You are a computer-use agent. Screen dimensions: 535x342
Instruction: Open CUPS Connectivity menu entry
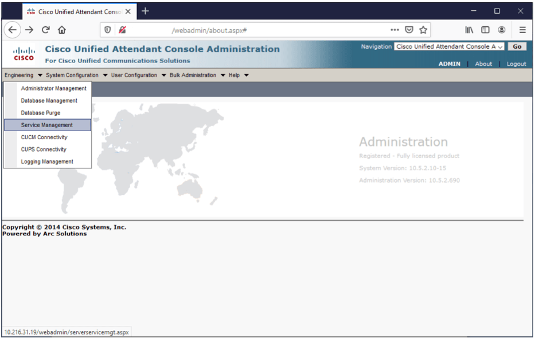[48, 150]
